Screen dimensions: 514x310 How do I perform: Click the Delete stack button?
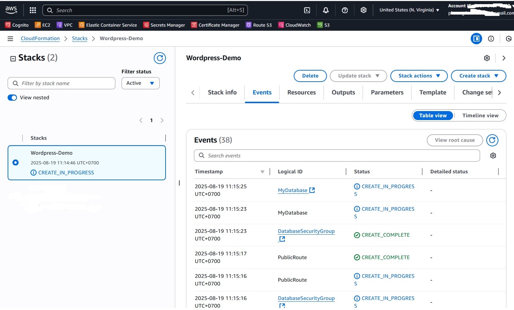tap(310, 76)
